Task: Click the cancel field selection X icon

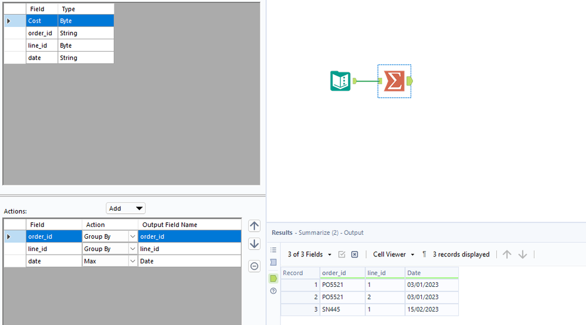Action: pos(355,255)
